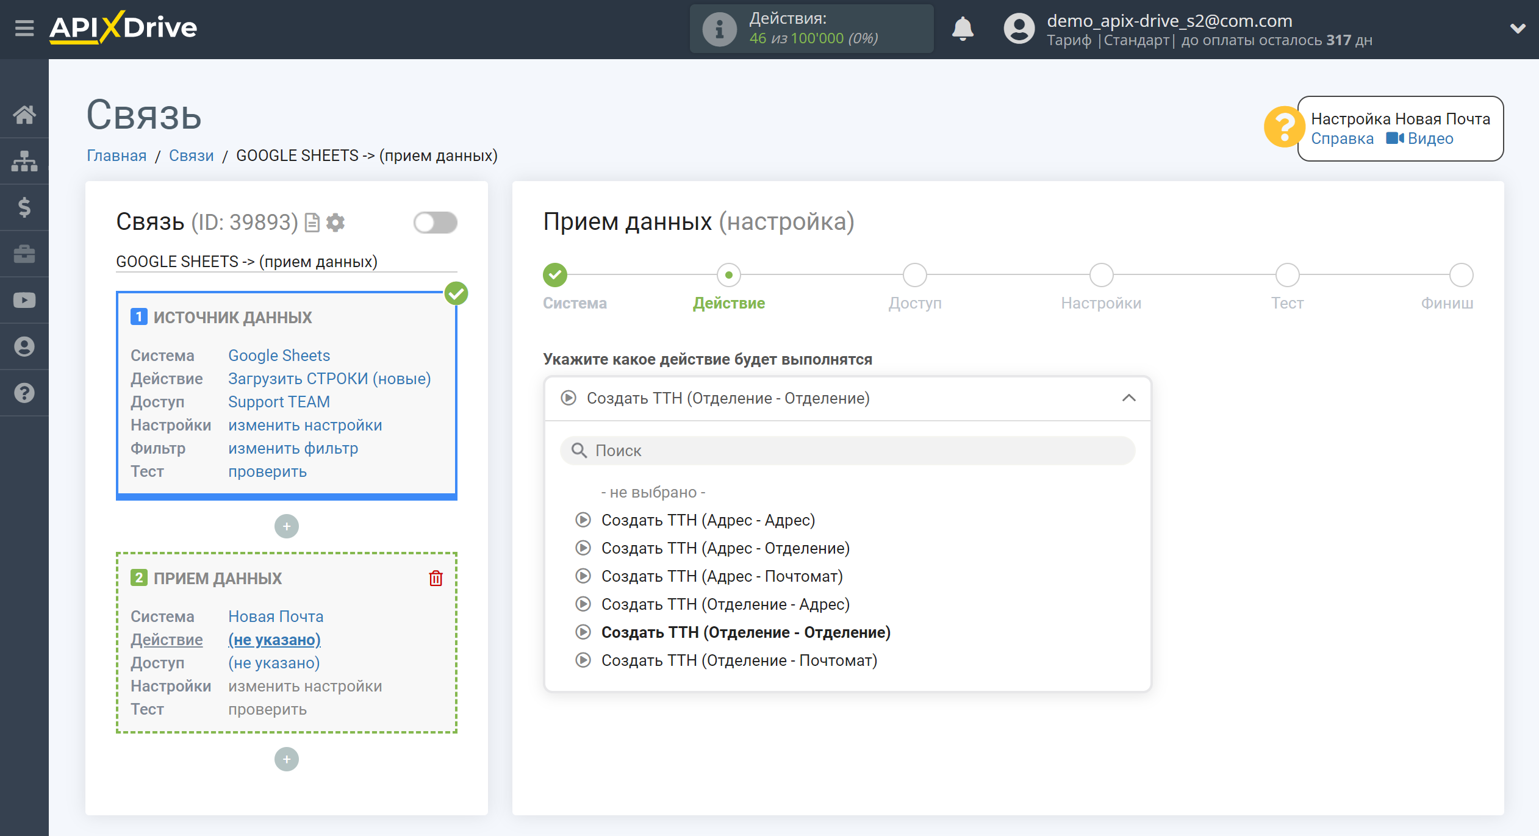The height and width of the screenshot is (836, 1539).
Task: Open the connections hierarchy sidebar icon
Action: click(x=24, y=161)
